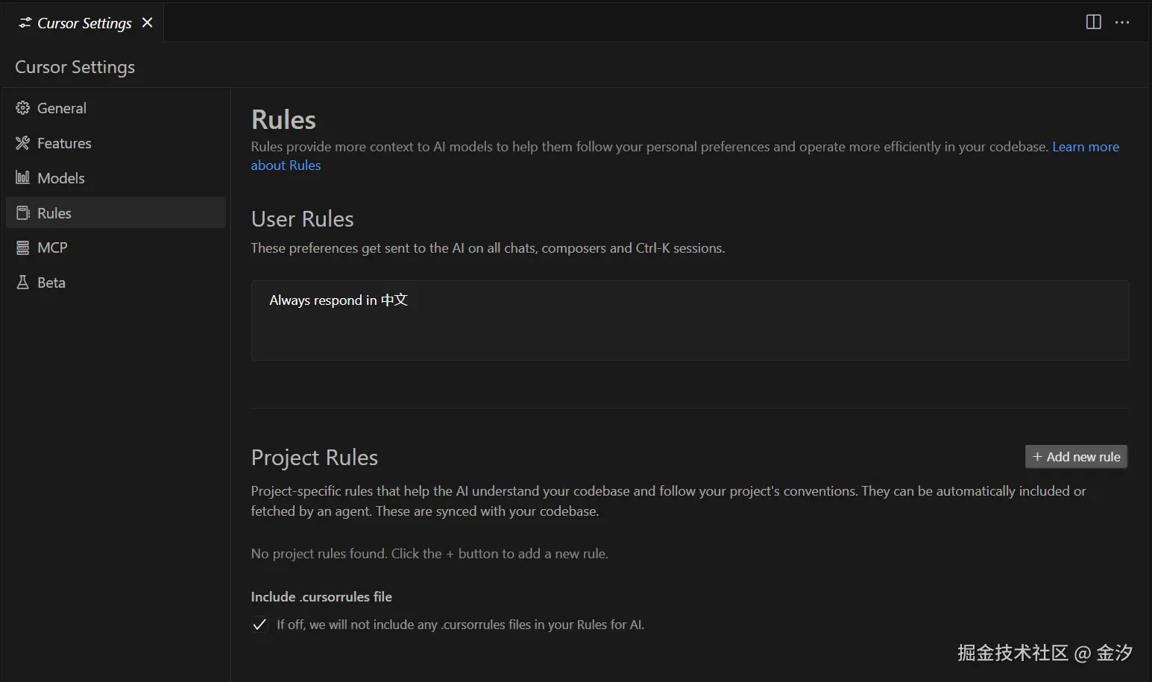The image size is (1152, 682).
Task: Click the flask icon beside Beta
Action: tap(23, 282)
